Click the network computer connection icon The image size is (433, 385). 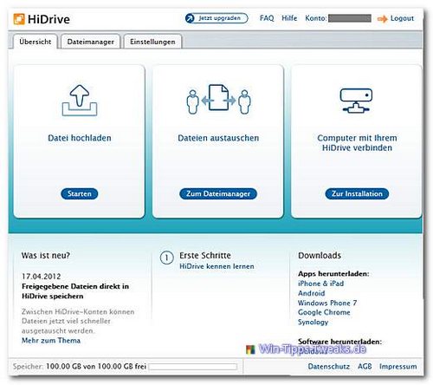point(356,101)
